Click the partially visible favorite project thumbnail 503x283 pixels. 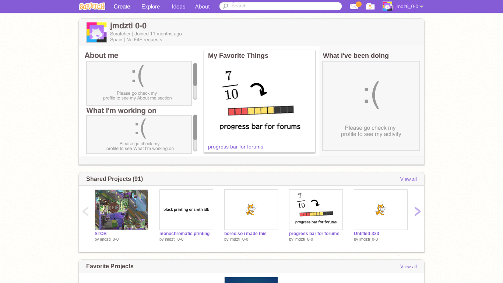coord(251,280)
